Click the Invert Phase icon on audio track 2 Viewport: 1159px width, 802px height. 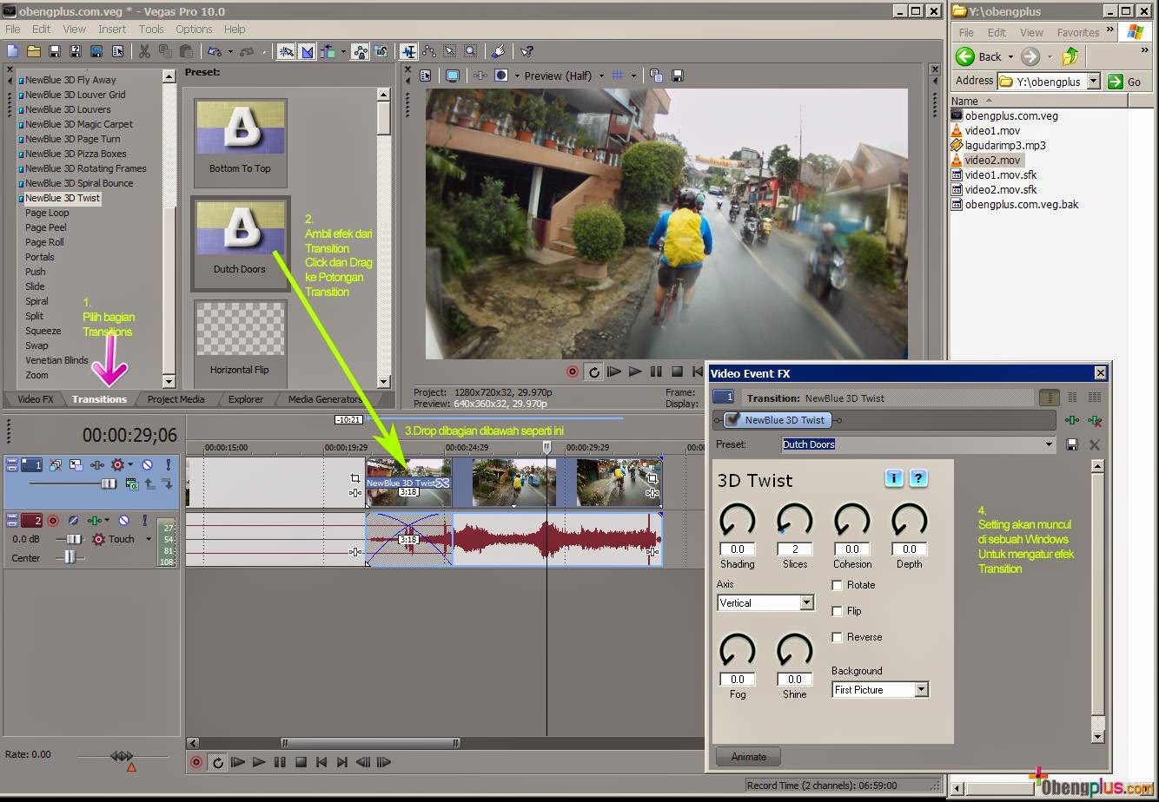click(x=74, y=521)
